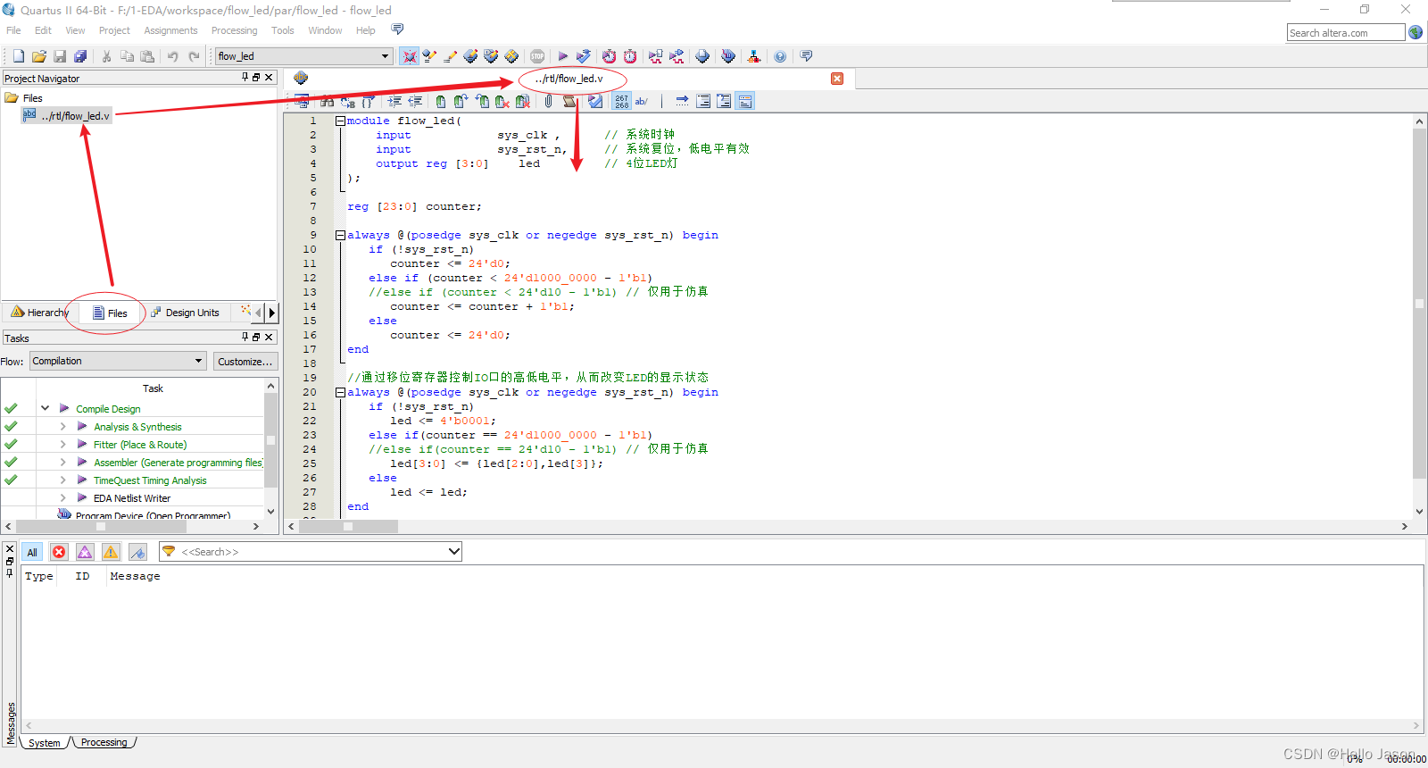This screenshot has height=768, width=1428.
Task: Click the Search altera.com globe icon
Action: 1416,32
